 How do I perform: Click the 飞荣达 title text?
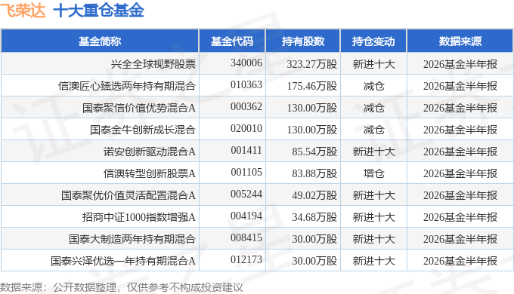23,11
